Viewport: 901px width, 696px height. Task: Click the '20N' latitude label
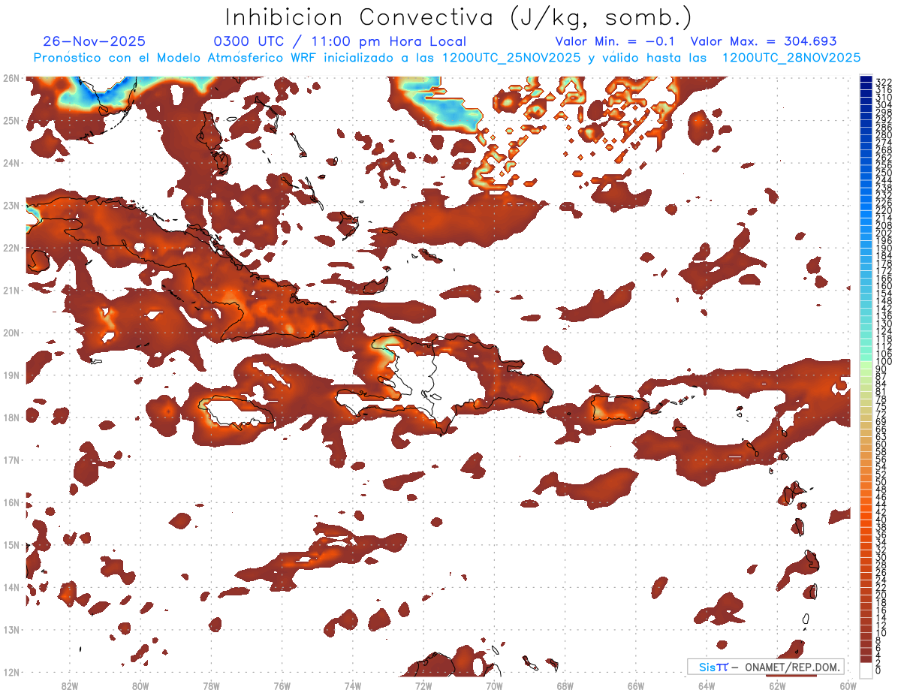click(11, 333)
